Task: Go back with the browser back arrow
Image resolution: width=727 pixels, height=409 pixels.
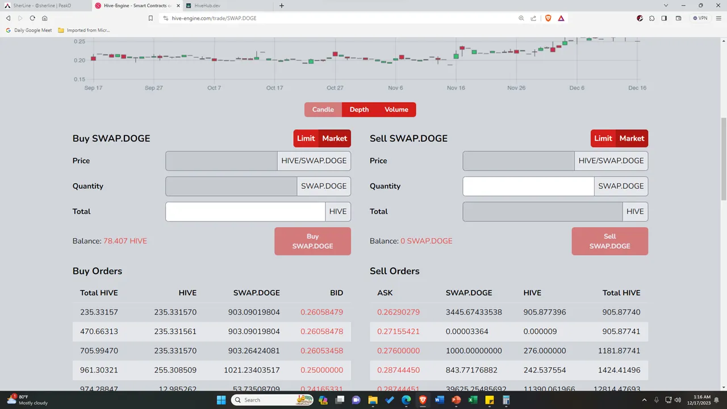Action: 8,18
